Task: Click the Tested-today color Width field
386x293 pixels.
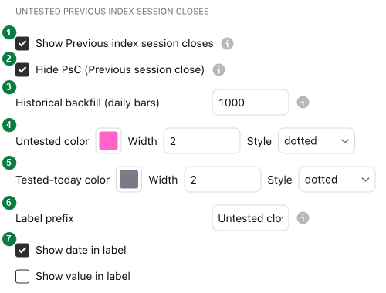Action: click(x=222, y=180)
